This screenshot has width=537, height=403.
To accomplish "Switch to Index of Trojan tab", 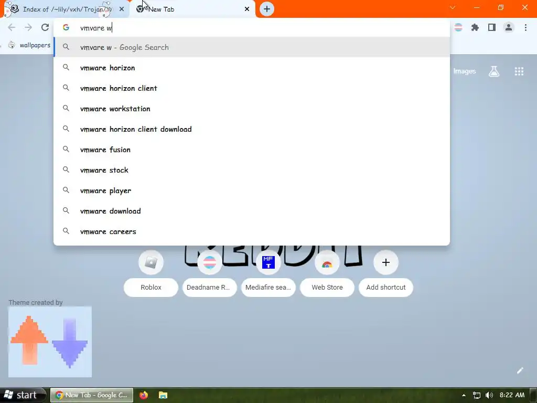I will (x=65, y=9).
